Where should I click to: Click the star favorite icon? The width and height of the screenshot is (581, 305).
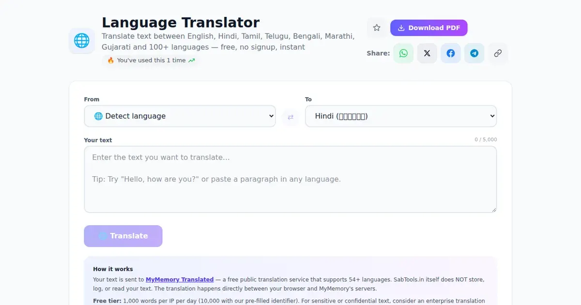pos(377,28)
